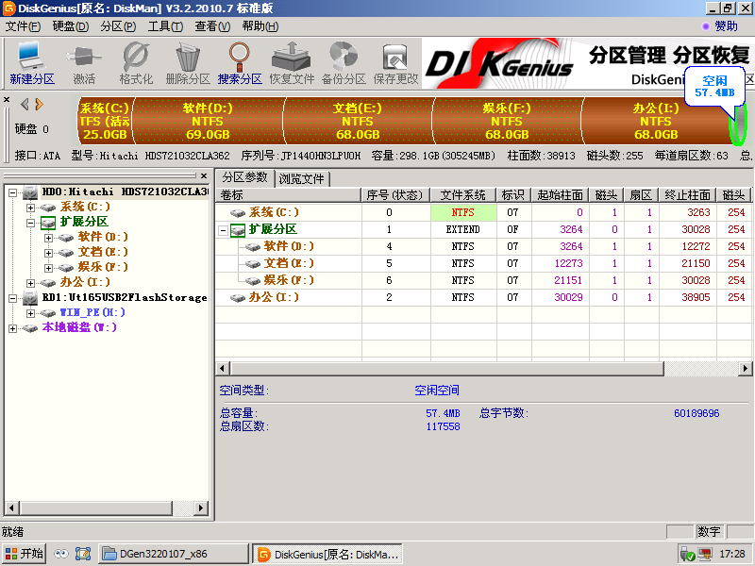755x566 pixels.
Task: Open the 文件(F) menu
Action: pos(23,26)
